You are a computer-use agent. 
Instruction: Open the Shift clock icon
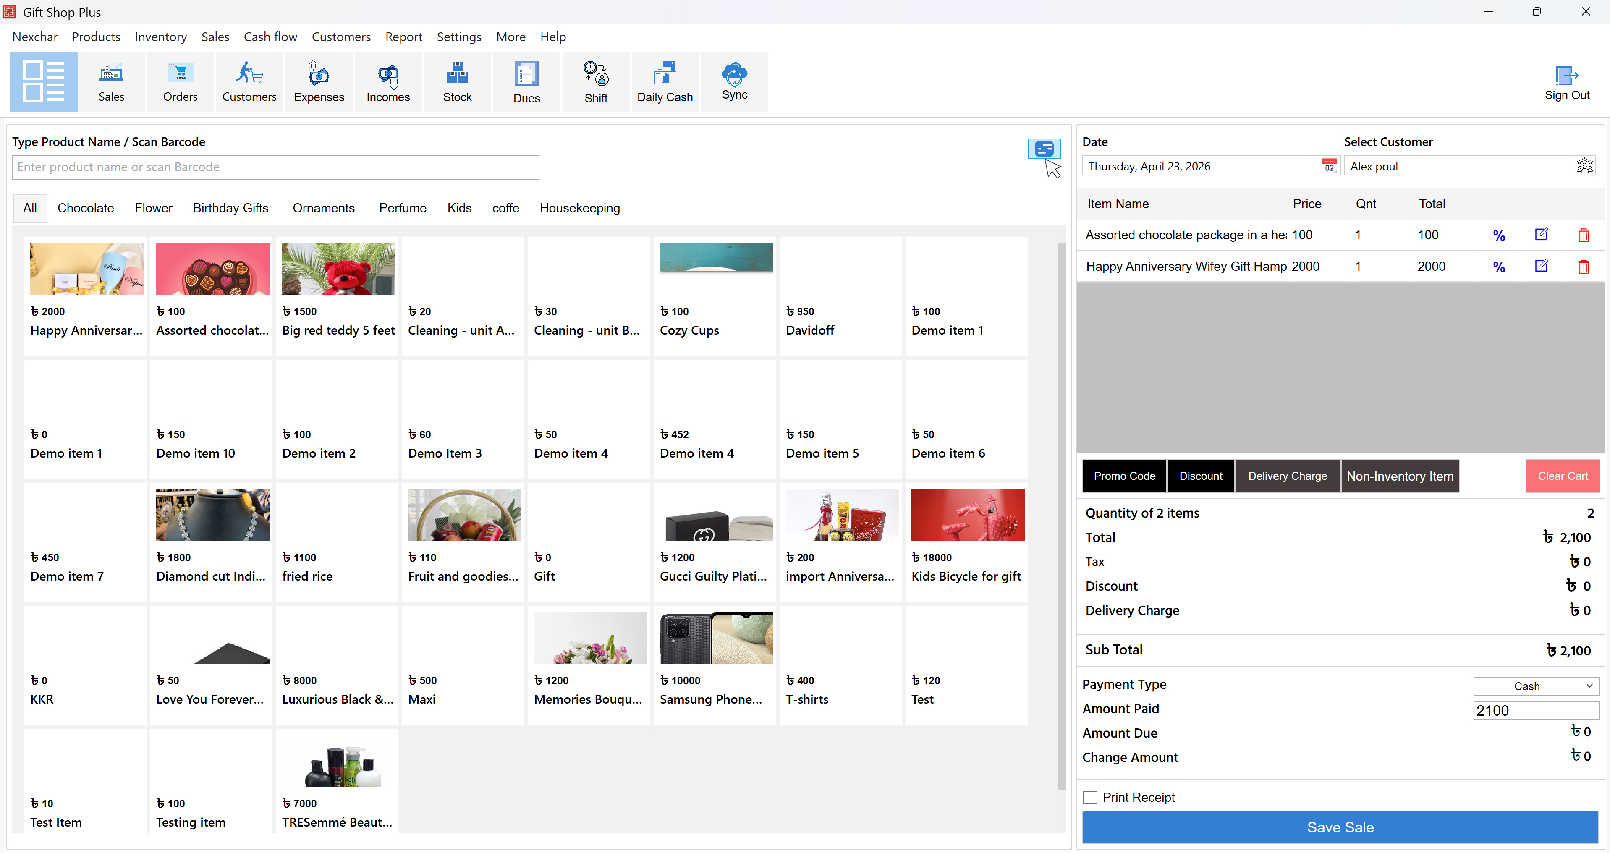coord(595,81)
